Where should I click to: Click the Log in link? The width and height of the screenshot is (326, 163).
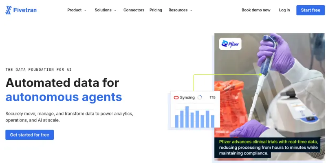pos(284,10)
